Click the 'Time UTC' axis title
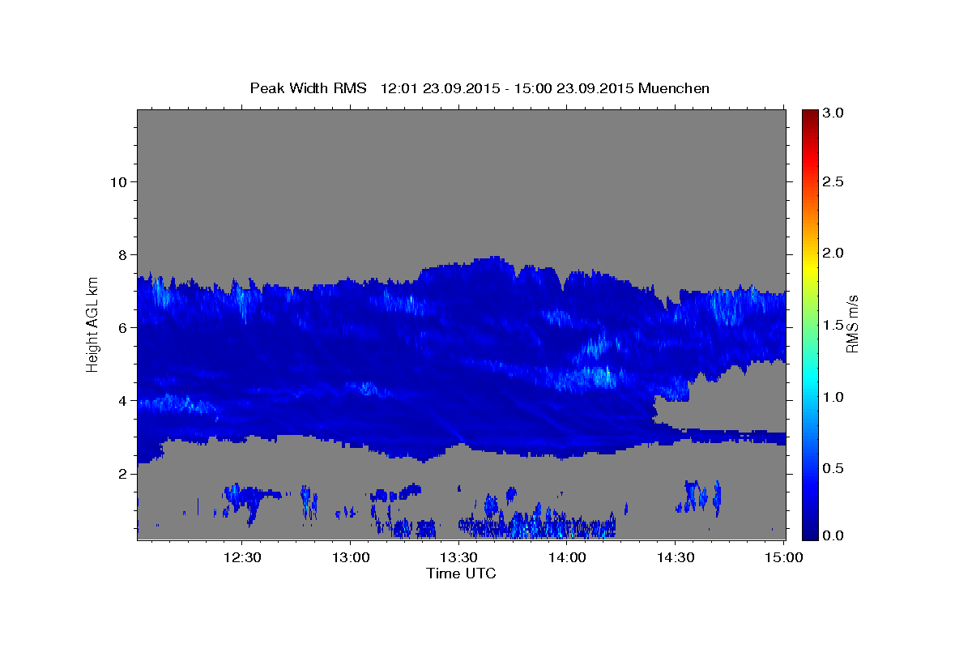 (461, 573)
